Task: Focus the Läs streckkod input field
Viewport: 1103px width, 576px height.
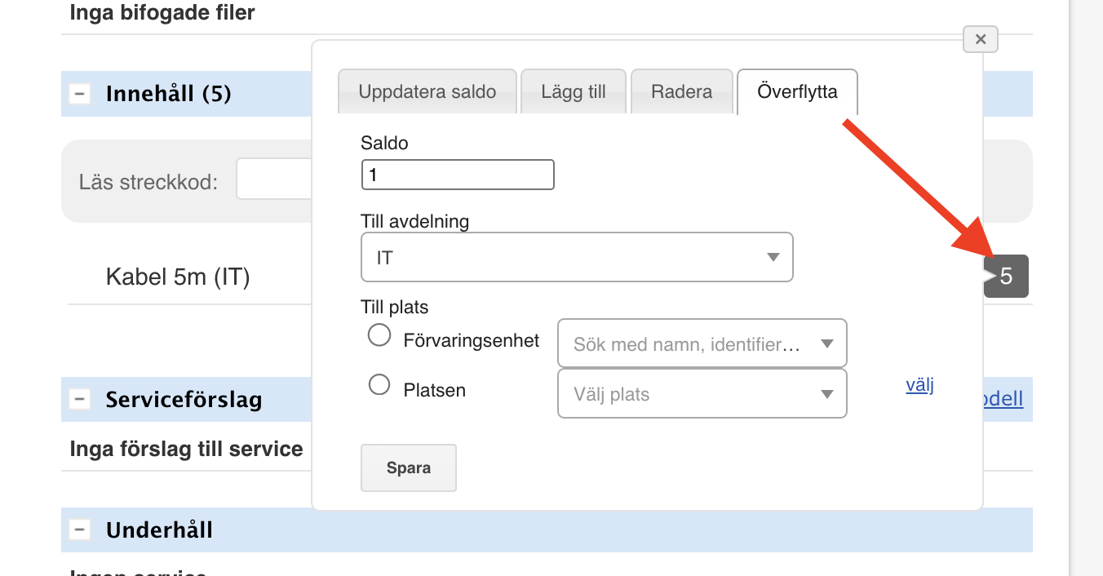Action: point(274,180)
